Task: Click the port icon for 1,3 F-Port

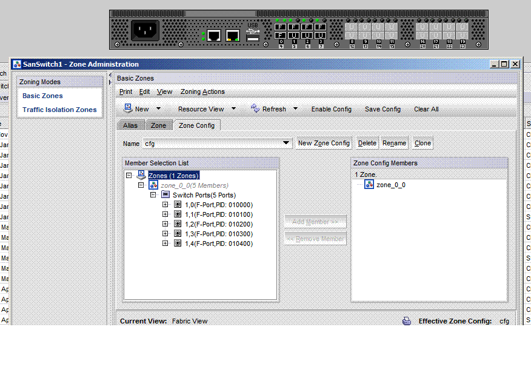Action: 178,233
